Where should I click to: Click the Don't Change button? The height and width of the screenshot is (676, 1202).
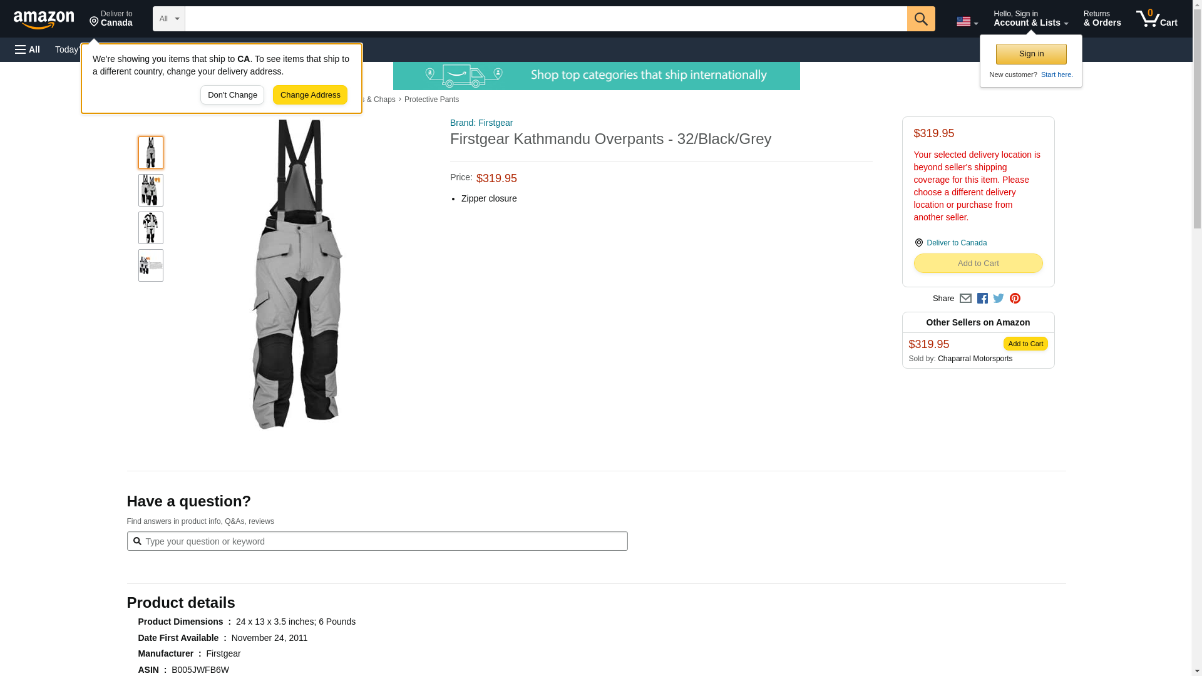pyautogui.click(x=232, y=95)
